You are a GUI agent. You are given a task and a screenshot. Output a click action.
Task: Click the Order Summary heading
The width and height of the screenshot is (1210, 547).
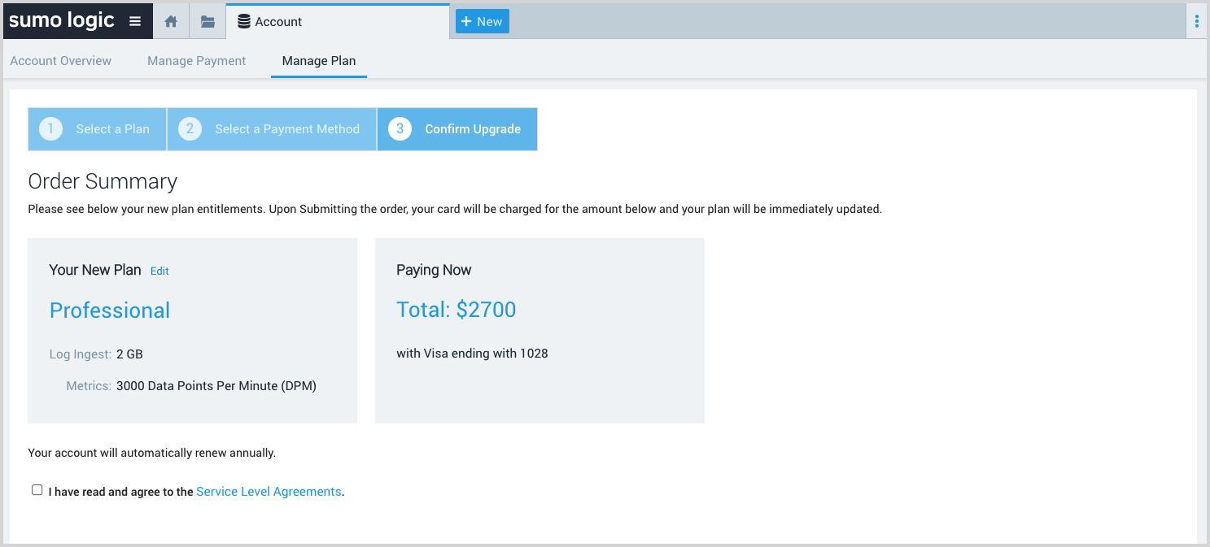(x=103, y=181)
